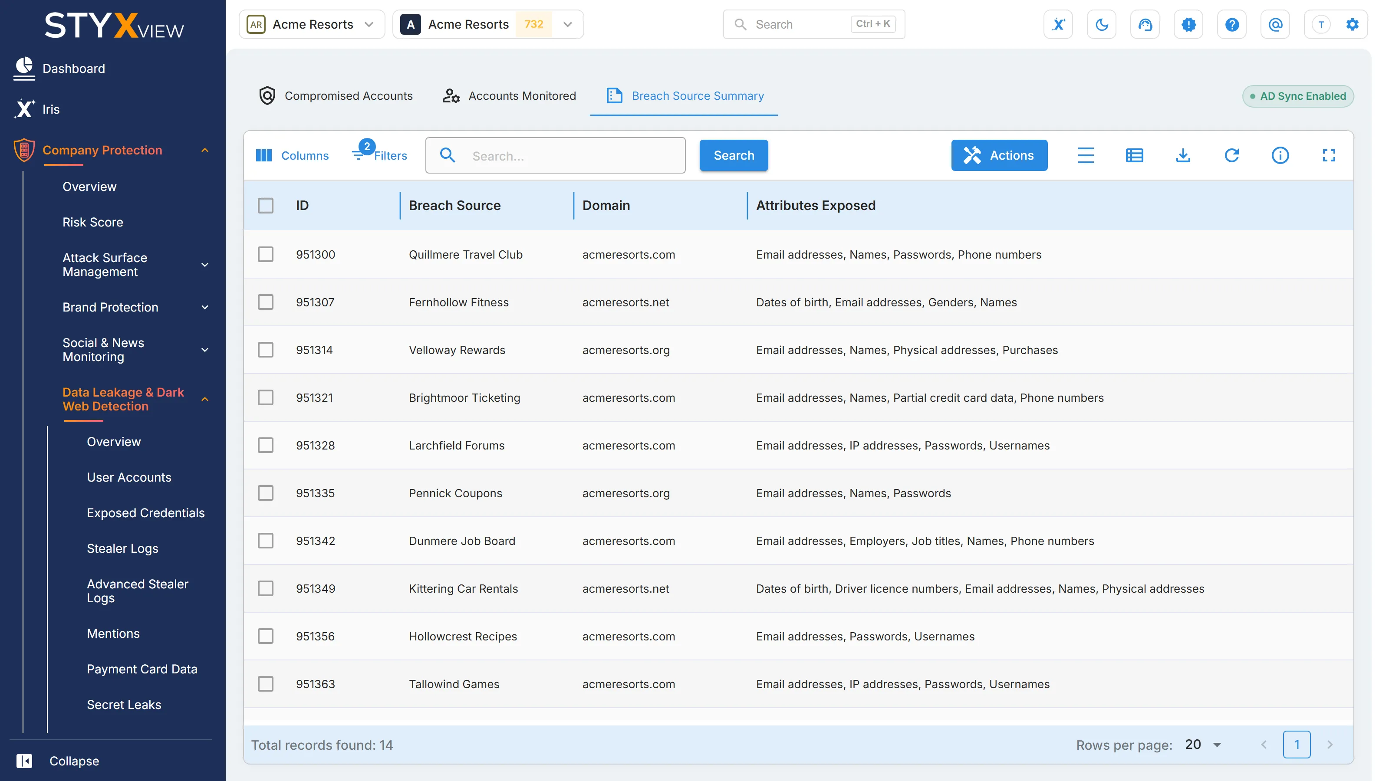The height and width of the screenshot is (781, 1389).
Task: Expand Social & News Monitoring submenu
Action: (x=135, y=350)
